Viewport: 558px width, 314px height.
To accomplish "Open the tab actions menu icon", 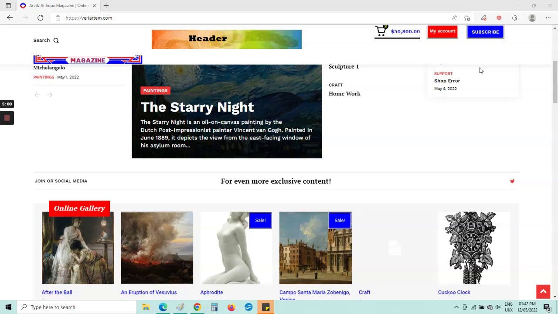I will coord(8,6).
